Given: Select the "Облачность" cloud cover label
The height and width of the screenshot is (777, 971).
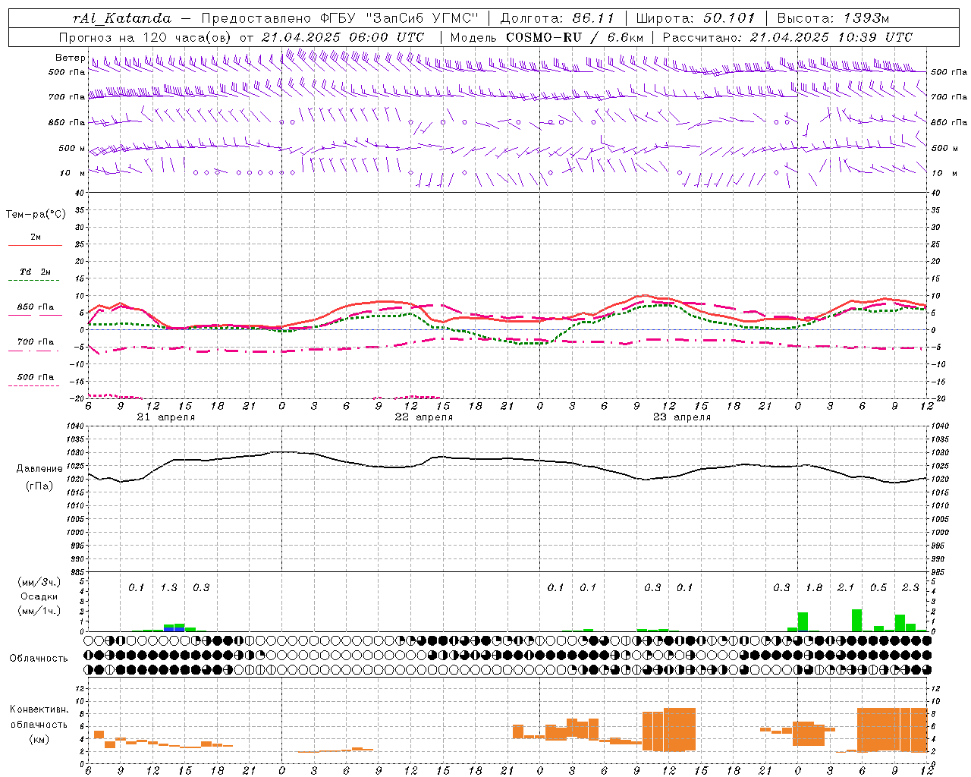Looking at the screenshot, I should click(x=39, y=658).
